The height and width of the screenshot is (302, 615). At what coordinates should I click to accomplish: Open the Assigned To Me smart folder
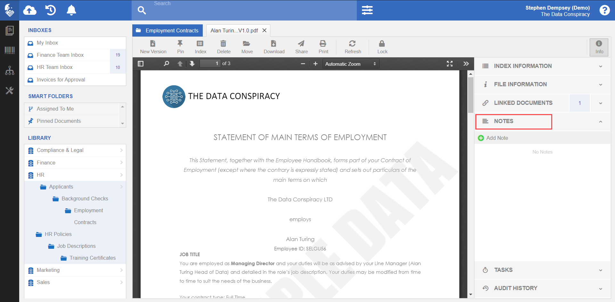click(x=72, y=109)
